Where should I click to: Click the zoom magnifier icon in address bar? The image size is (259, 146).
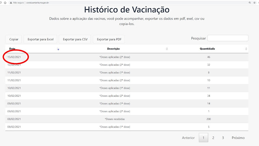249,3
